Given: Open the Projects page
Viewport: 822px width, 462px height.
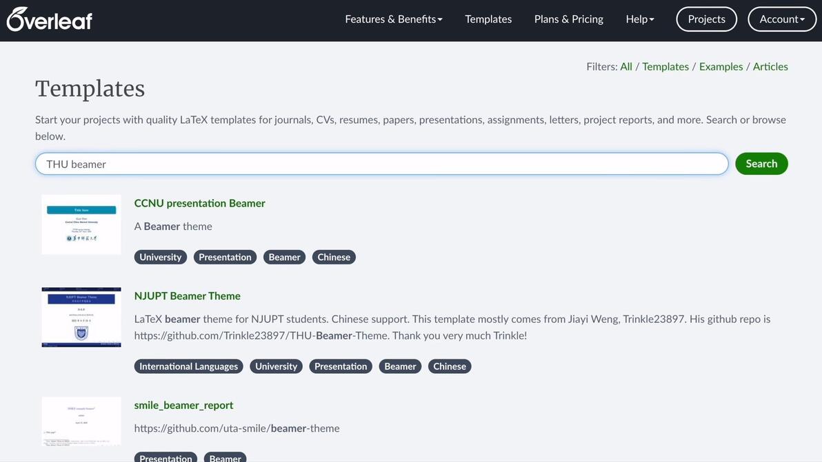Looking at the screenshot, I should coord(706,19).
